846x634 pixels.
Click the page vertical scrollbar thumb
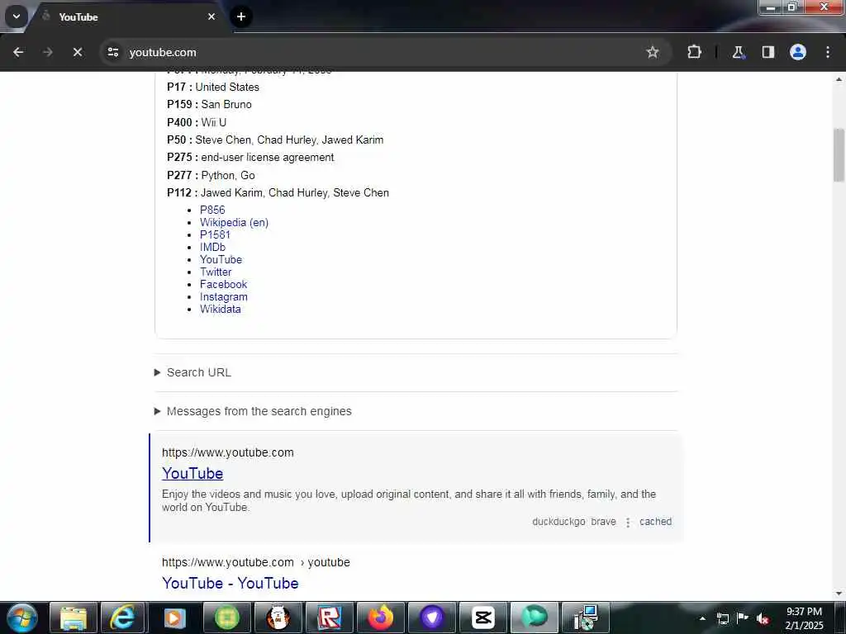[839, 155]
